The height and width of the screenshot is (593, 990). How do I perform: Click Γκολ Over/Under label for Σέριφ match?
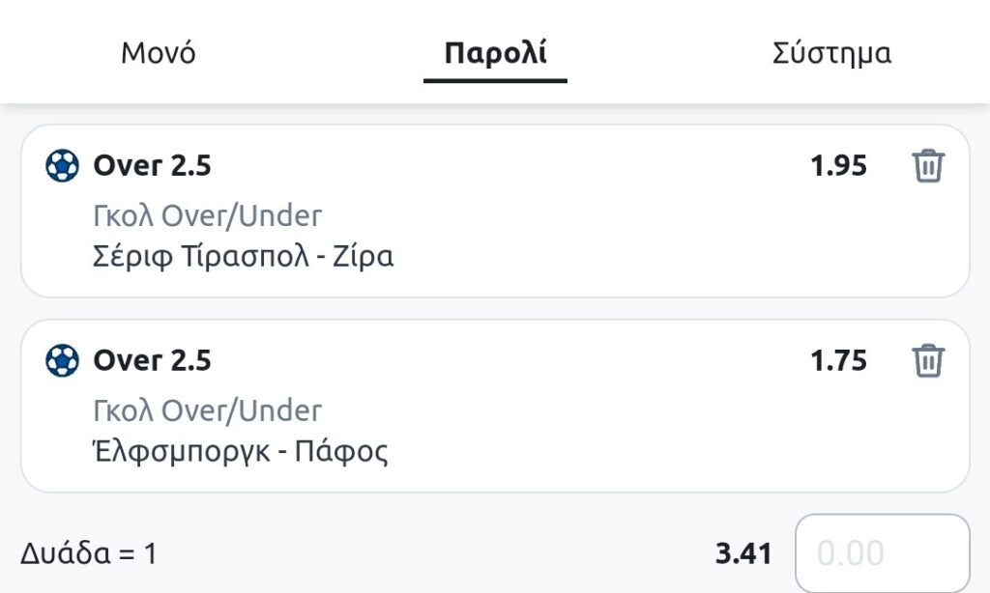pos(207,216)
